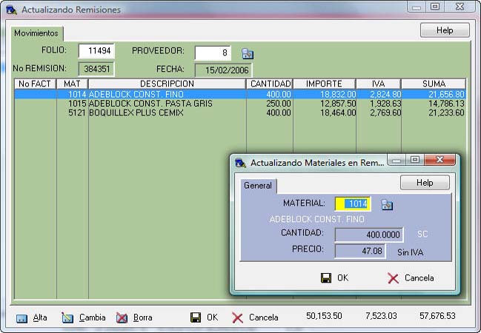Click the MAT column header
481x333 pixels.
(72, 84)
